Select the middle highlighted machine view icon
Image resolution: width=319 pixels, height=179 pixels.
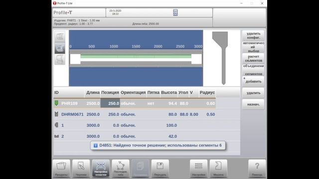(x=60, y=48)
